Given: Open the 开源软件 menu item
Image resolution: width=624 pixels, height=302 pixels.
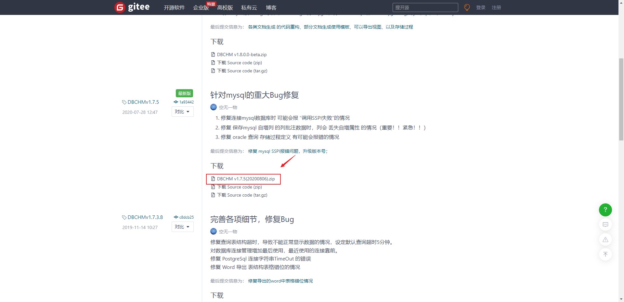Looking at the screenshot, I should (174, 7).
